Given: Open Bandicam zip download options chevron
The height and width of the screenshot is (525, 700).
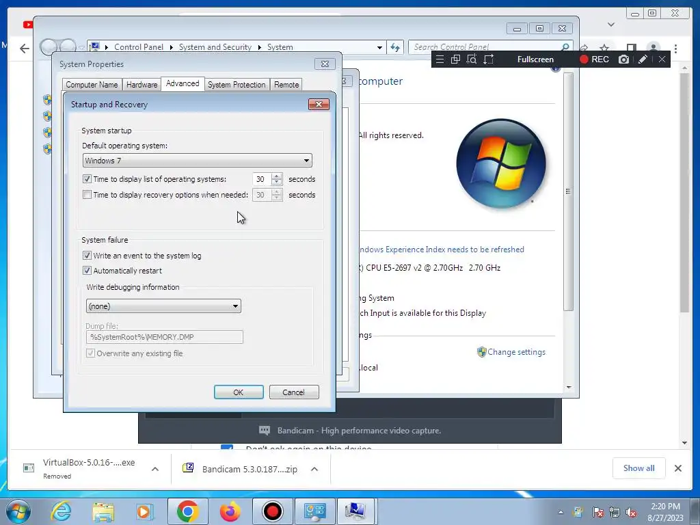Looking at the screenshot, I should pos(314,469).
